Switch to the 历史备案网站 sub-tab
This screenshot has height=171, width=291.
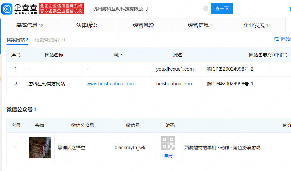tap(50, 40)
